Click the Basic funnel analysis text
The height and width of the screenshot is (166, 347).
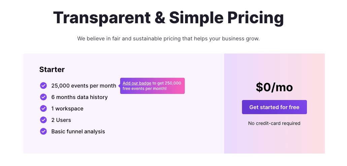coord(78,131)
